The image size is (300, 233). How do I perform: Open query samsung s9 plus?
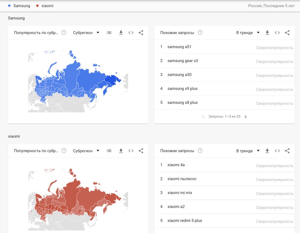(x=183, y=89)
